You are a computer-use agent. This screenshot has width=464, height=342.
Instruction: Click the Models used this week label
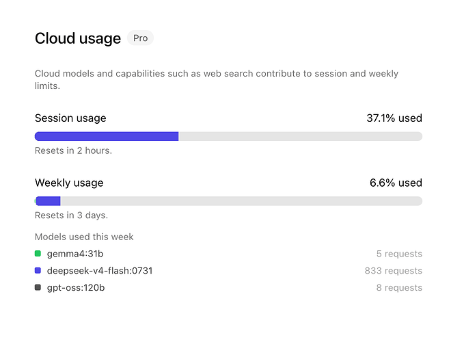[x=84, y=237]
